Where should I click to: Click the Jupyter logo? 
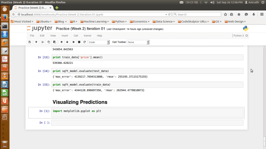click(39, 28)
